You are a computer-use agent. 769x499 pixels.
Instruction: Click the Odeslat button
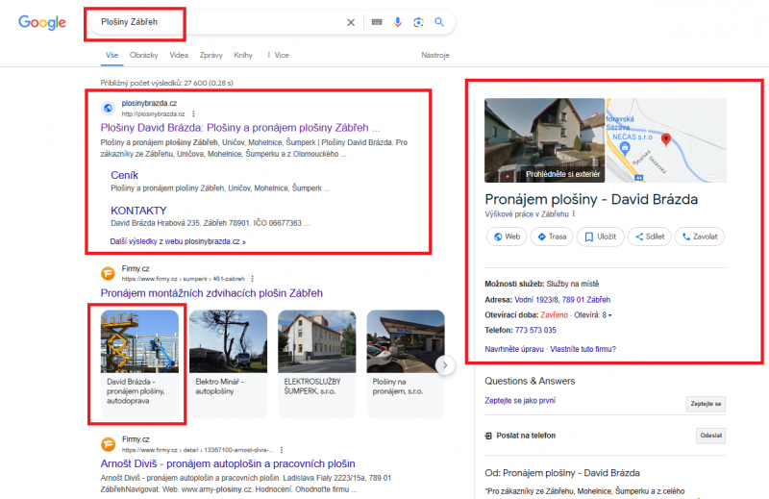tap(711, 436)
